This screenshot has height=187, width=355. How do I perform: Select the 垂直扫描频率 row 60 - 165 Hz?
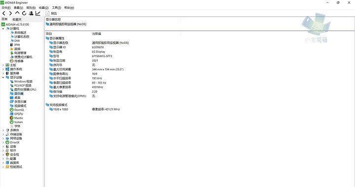pyautogui.click(x=78, y=83)
